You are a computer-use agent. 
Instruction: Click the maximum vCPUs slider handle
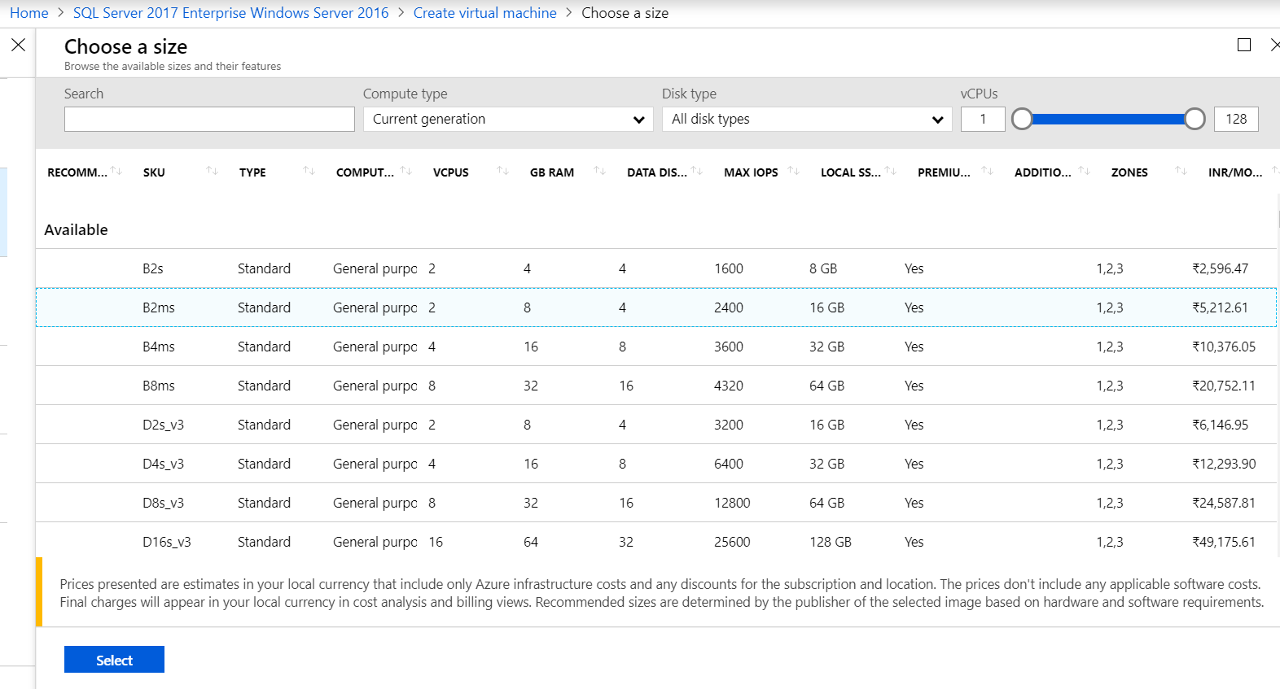pyautogui.click(x=1195, y=120)
